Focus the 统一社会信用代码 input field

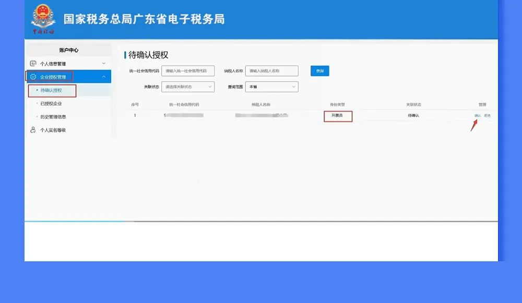point(188,71)
